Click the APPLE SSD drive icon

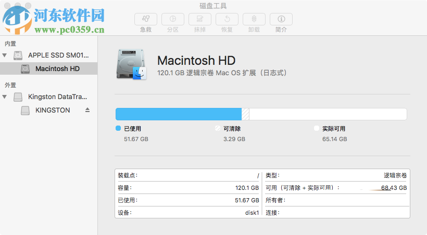18,56
